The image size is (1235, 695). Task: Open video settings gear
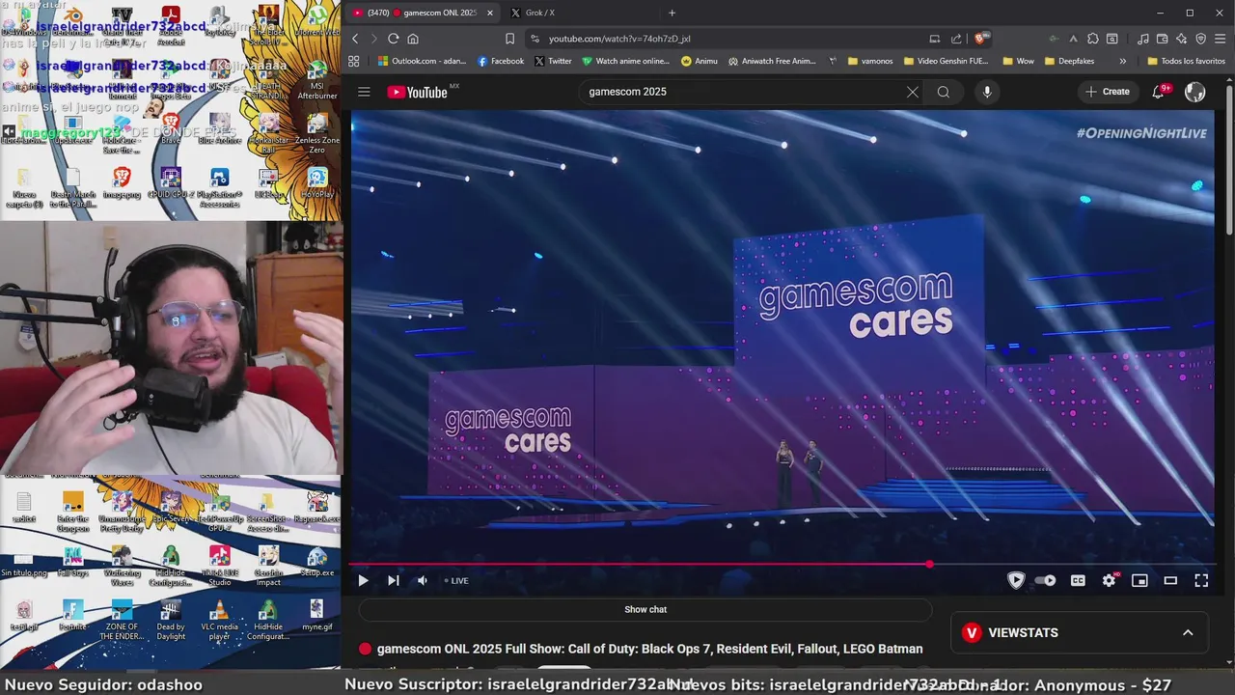click(x=1109, y=580)
